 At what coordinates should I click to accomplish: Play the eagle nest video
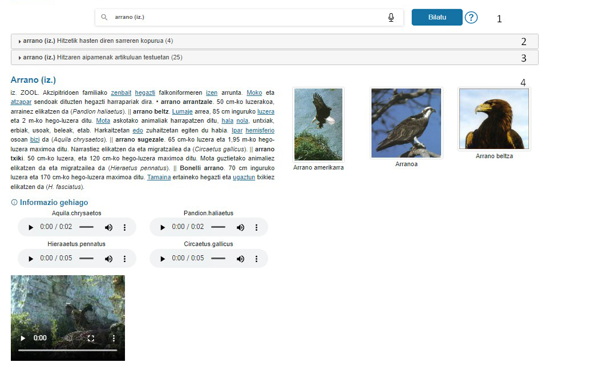[23, 338]
